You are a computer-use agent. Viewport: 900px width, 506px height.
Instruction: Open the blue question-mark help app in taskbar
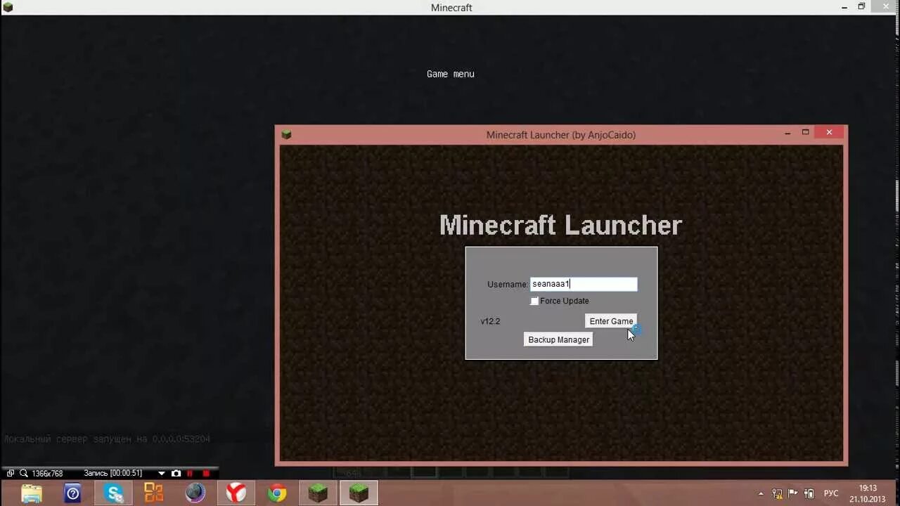pos(73,493)
